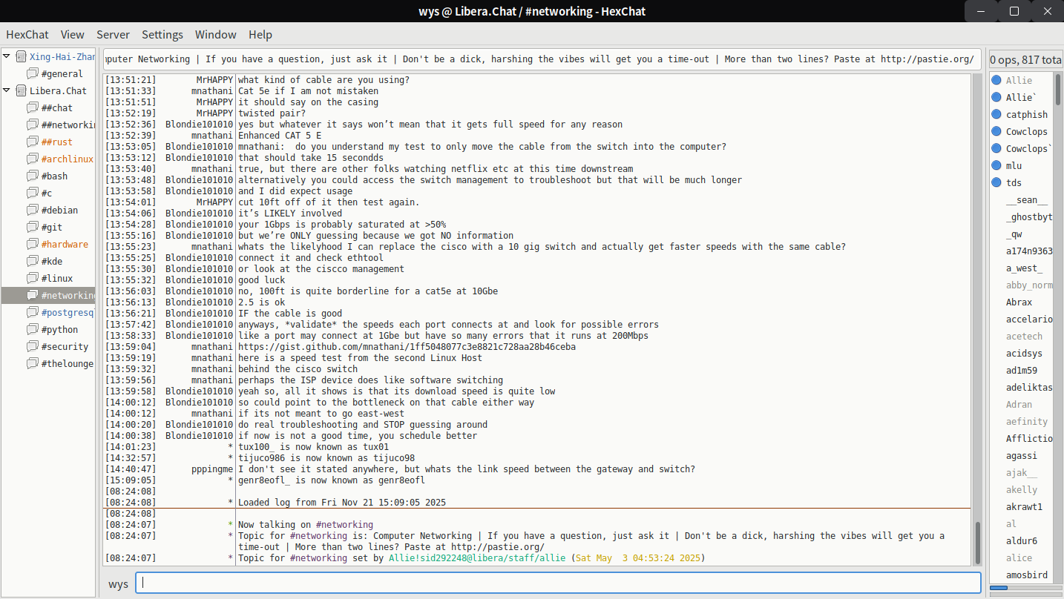Click #networking link in 'Now talking on' line
The width and height of the screenshot is (1064, 599).
click(x=344, y=525)
